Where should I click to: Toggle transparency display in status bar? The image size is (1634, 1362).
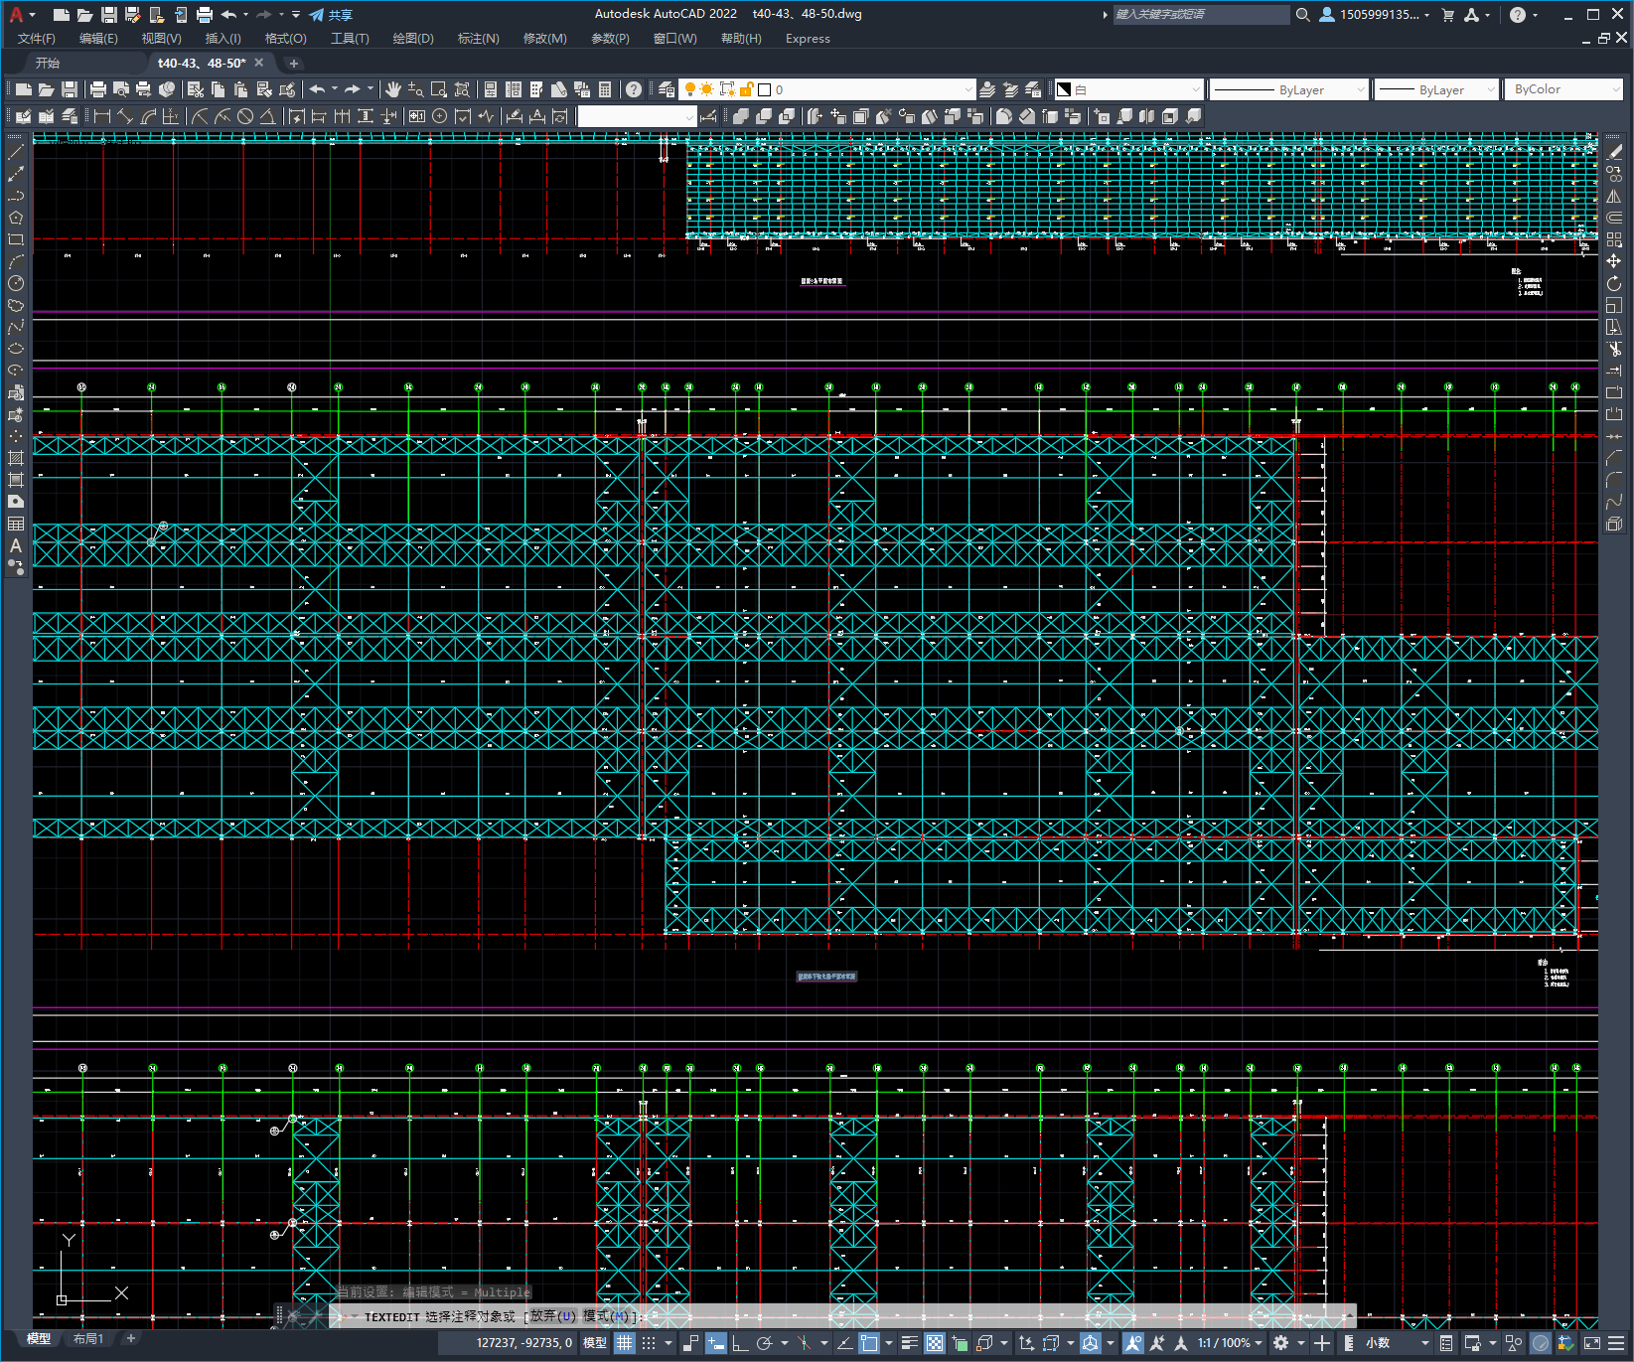pos(935,1343)
